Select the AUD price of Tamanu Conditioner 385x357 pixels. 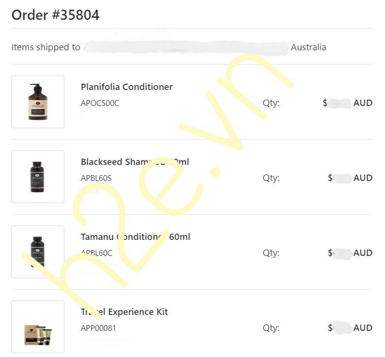pos(350,253)
